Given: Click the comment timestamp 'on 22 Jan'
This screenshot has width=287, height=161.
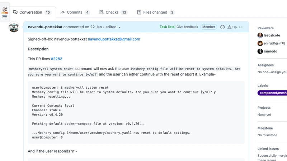Looking at the screenshot, I should click(x=93, y=27).
